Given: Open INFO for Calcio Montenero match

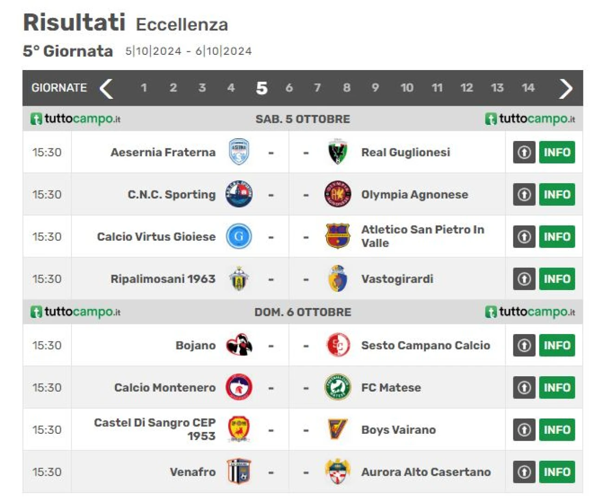Looking at the screenshot, I should (557, 387).
